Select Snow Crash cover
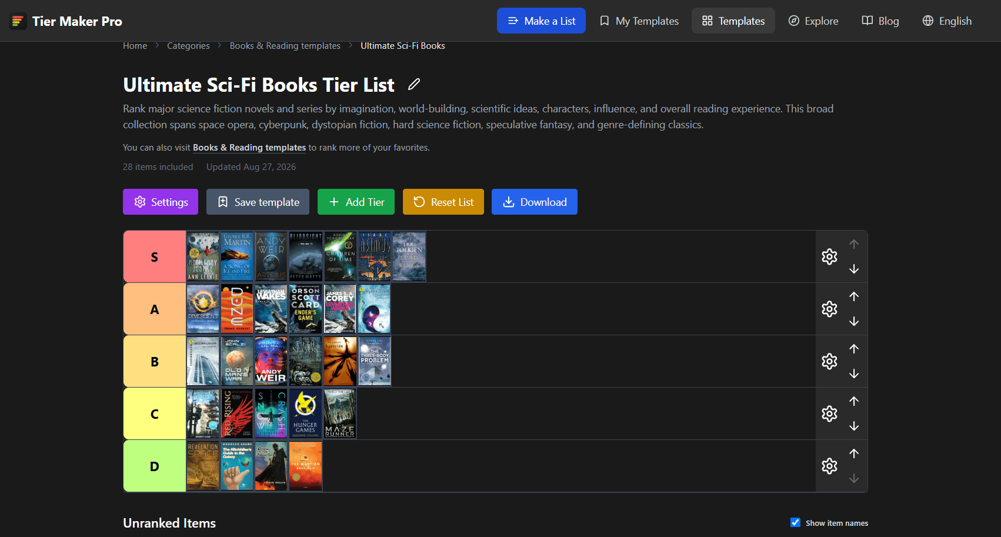The image size is (1001, 537). [271, 413]
